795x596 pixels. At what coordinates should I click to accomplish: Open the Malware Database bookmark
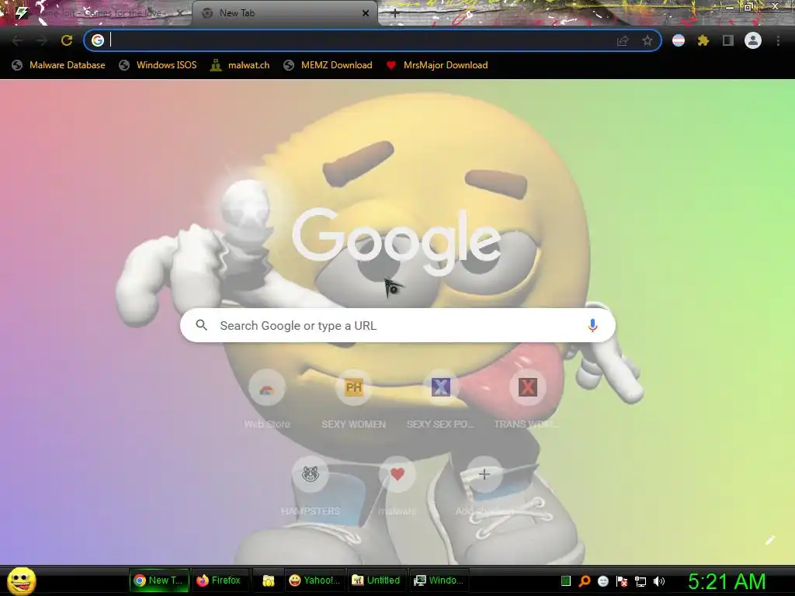click(x=59, y=65)
